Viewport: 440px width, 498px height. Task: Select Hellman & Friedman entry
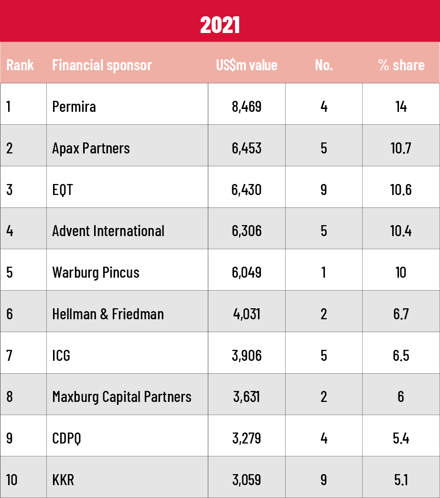[108, 314]
